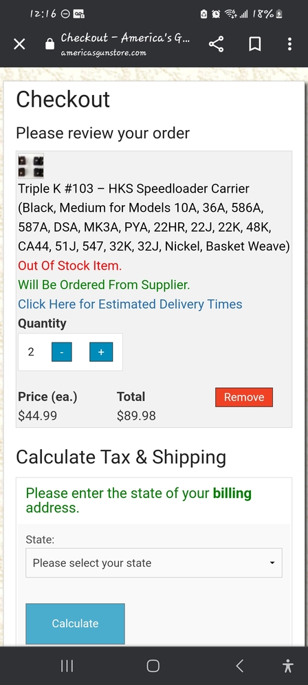This screenshot has height=685, width=308.
Task: Click the dropdown arrow on state selector
Action: coord(272,563)
